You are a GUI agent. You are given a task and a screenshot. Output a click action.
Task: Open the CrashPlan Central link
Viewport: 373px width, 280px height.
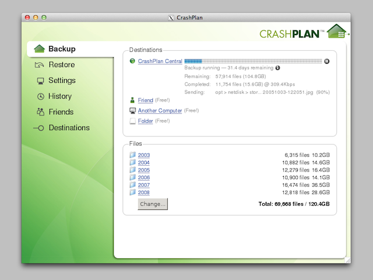(x=160, y=61)
